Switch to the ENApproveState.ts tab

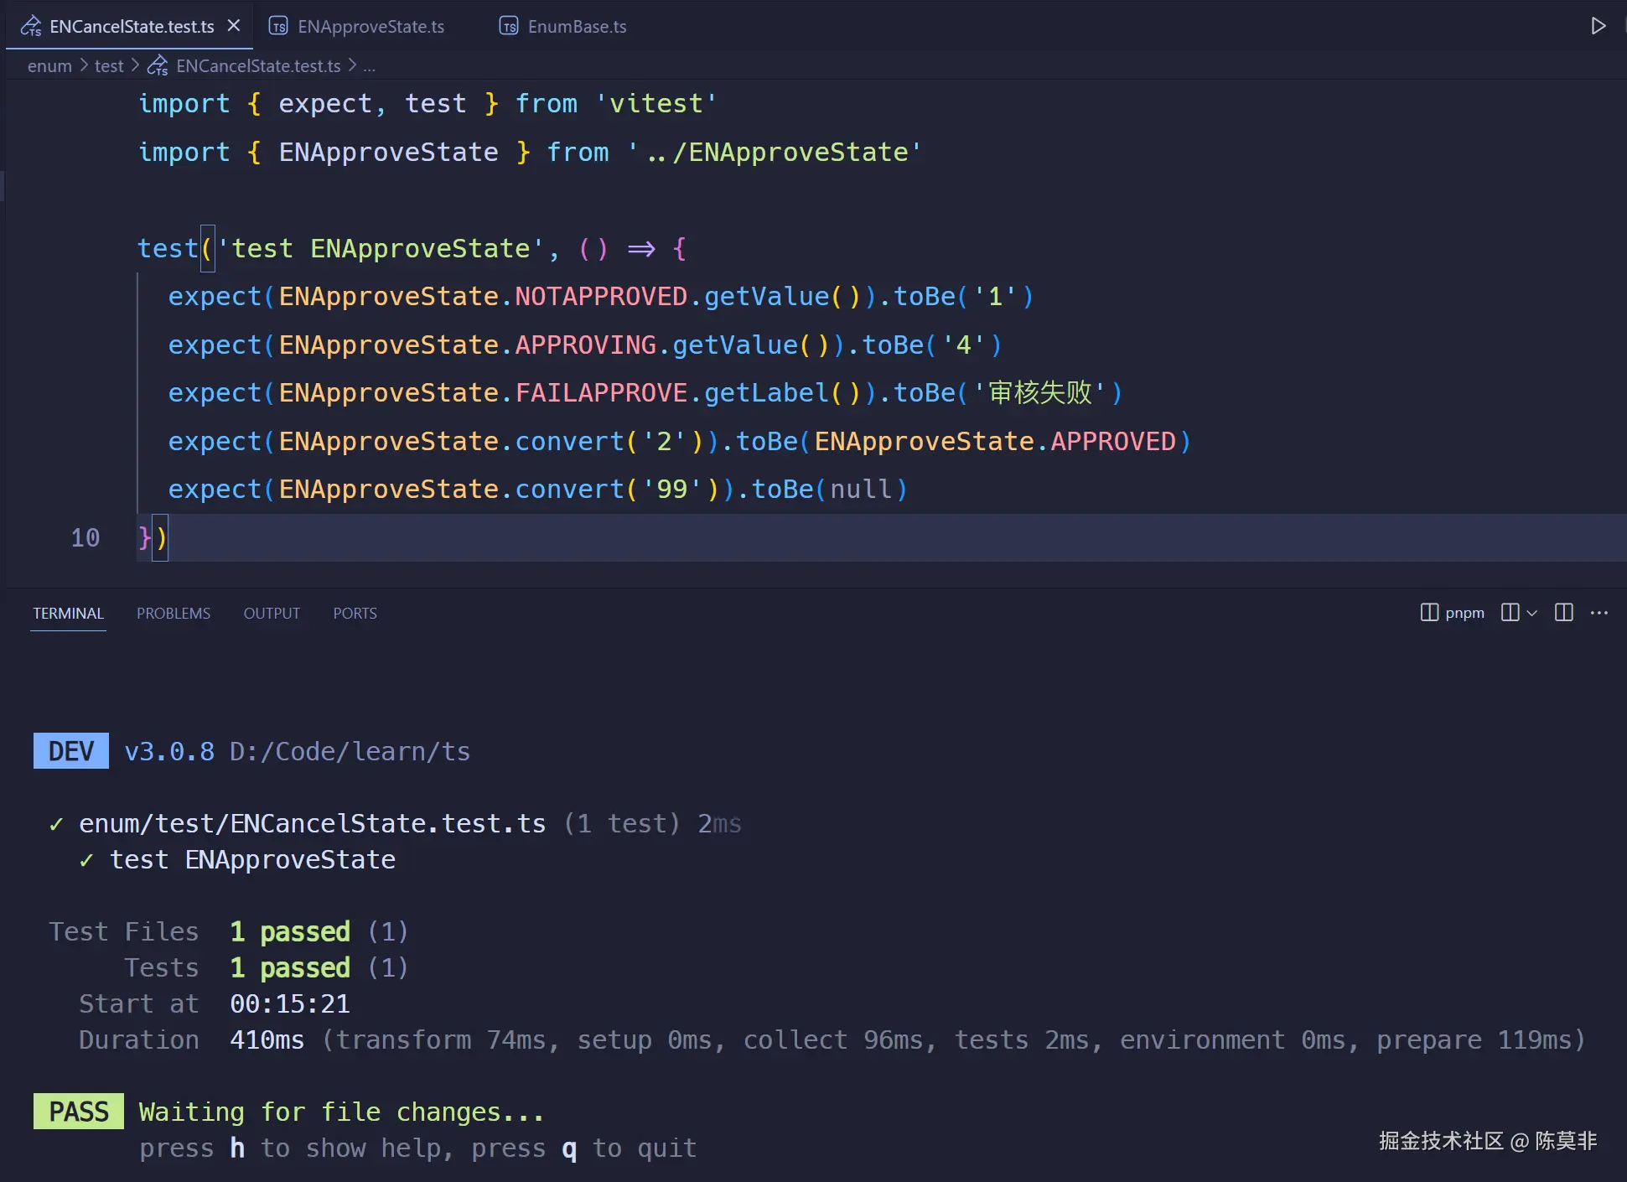click(x=370, y=27)
